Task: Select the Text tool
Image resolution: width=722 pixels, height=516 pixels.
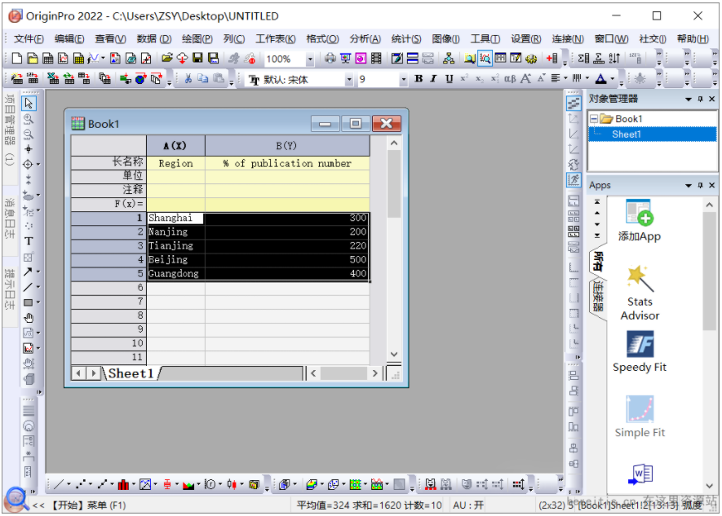Action: pyautogui.click(x=29, y=241)
